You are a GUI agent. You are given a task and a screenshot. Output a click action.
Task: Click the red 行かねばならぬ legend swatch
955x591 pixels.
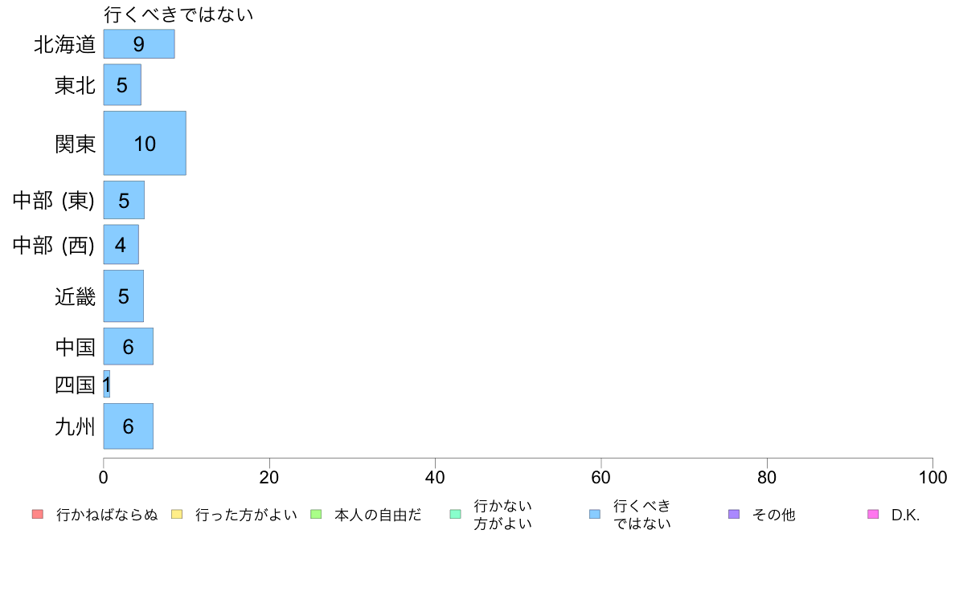(38, 514)
